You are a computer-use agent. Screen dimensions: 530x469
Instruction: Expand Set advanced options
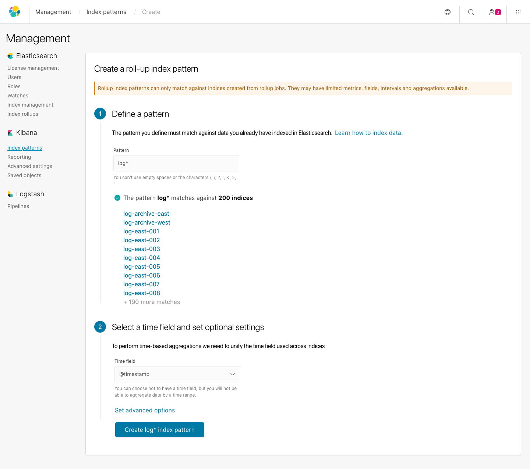(145, 410)
